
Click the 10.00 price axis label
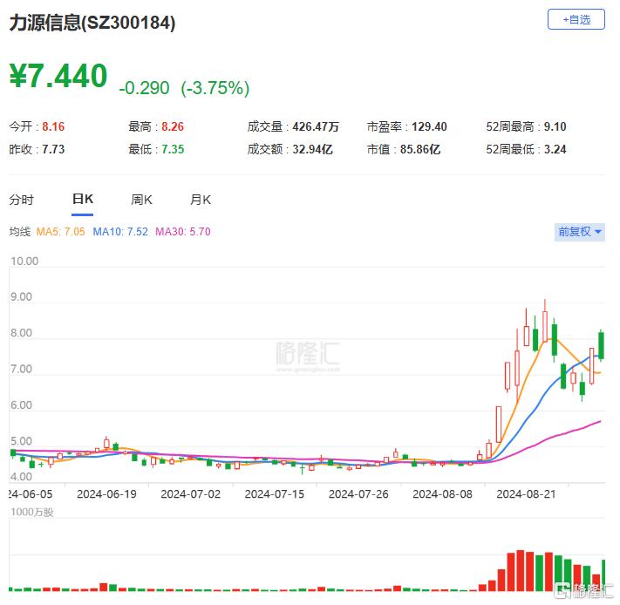pos(24,263)
